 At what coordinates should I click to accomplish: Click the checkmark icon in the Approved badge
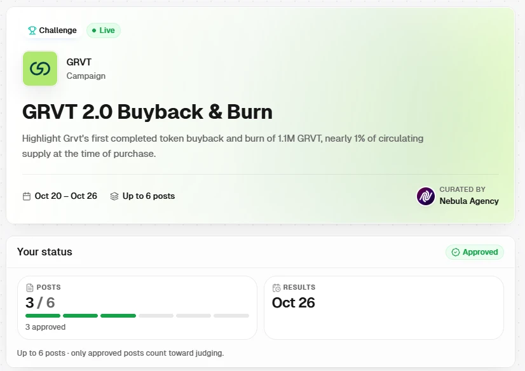455,252
